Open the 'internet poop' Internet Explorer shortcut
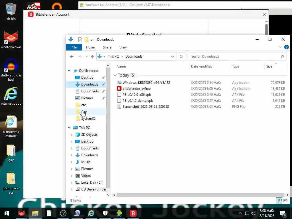The width and height of the screenshot is (292, 219). [x=11, y=96]
